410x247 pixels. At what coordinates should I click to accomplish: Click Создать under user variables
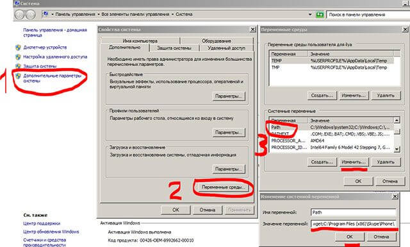(322, 96)
